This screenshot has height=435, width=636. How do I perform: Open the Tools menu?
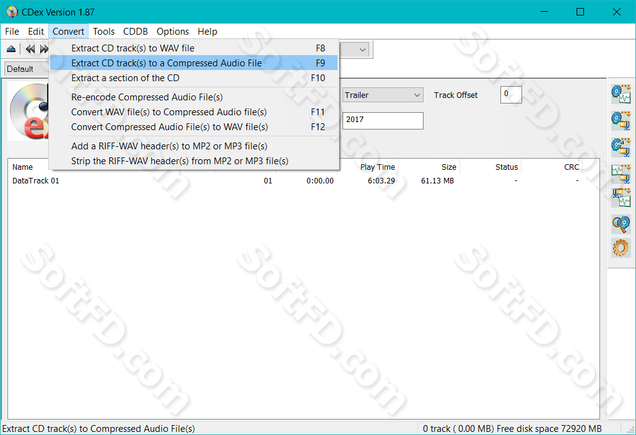103,31
